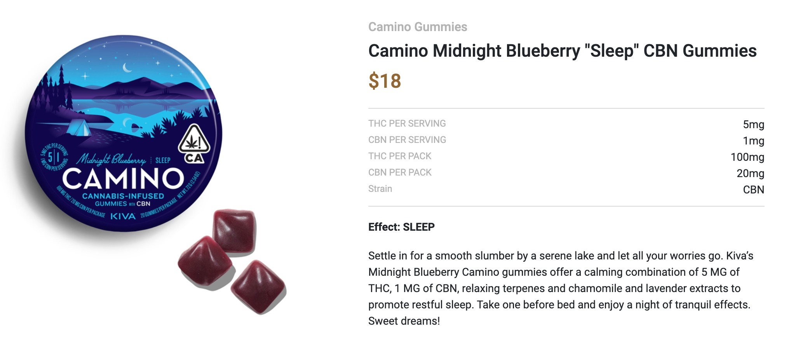Click the 100mg THC per pack value
Viewport: 805px width, 341px height.
coord(747,157)
